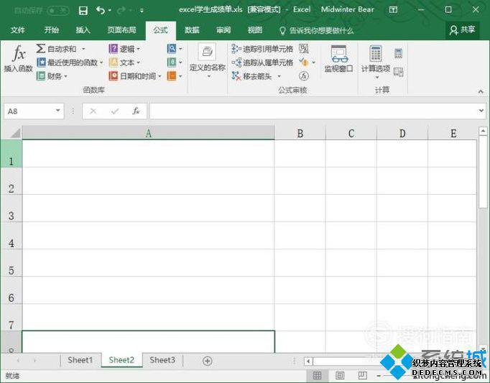This screenshot has height=383, width=490.
Task: Click the vertical scrollbar up arrow
Action: pyautogui.click(x=483, y=131)
